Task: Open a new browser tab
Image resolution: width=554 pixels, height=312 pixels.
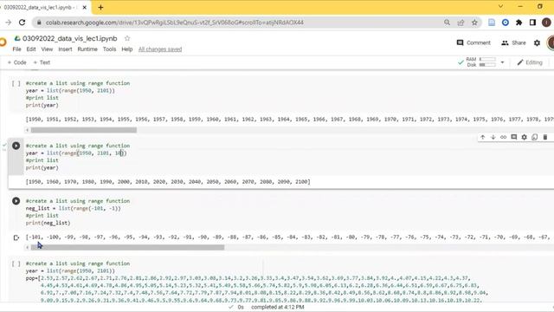Action: point(100,7)
